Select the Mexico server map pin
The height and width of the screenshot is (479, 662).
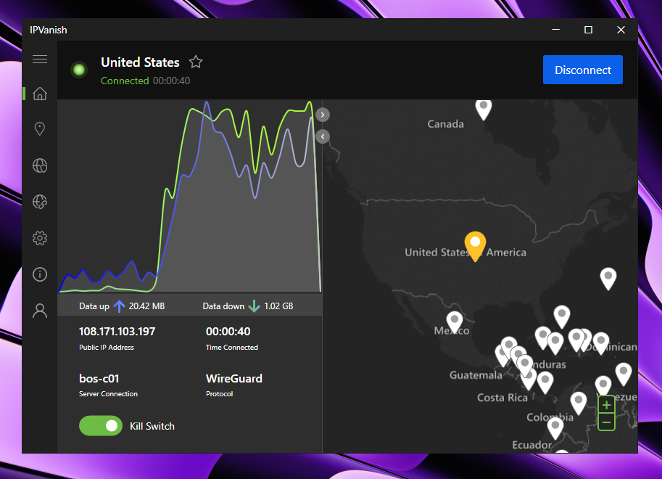[x=455, y=322]
